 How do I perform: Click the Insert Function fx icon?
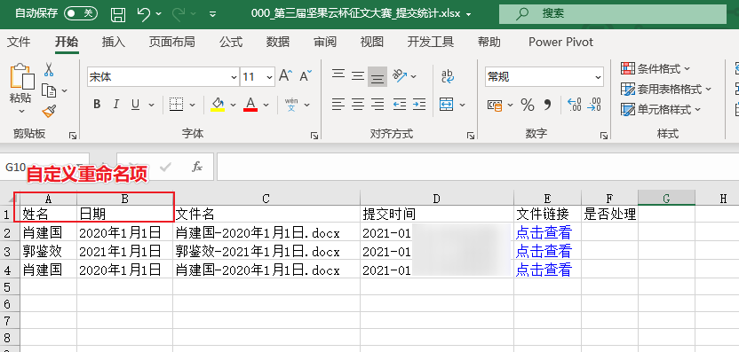click(x=197, y=166)
